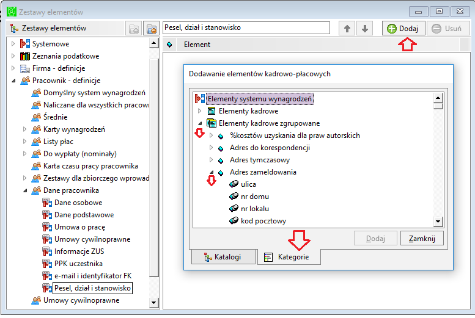Click the move element down arrow icon
The height and width of the screenshot is (318, 475).
pos(365,29)
